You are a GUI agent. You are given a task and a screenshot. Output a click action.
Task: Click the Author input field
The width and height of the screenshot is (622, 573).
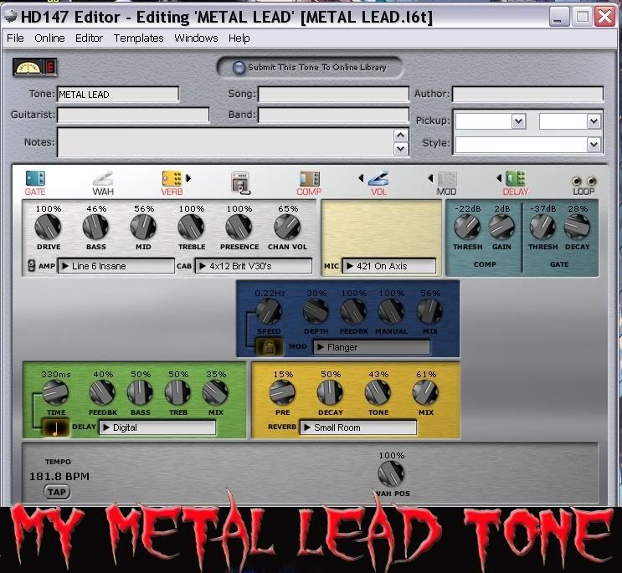[527, 95]
